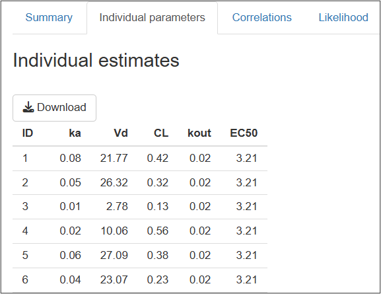This screenshot has height=294, width=381.
Task: Select the Vd value 26.32
Action: pos(114,182)
